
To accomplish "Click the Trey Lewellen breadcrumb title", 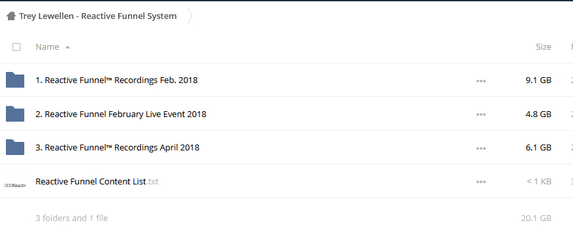I will point(98,16).
